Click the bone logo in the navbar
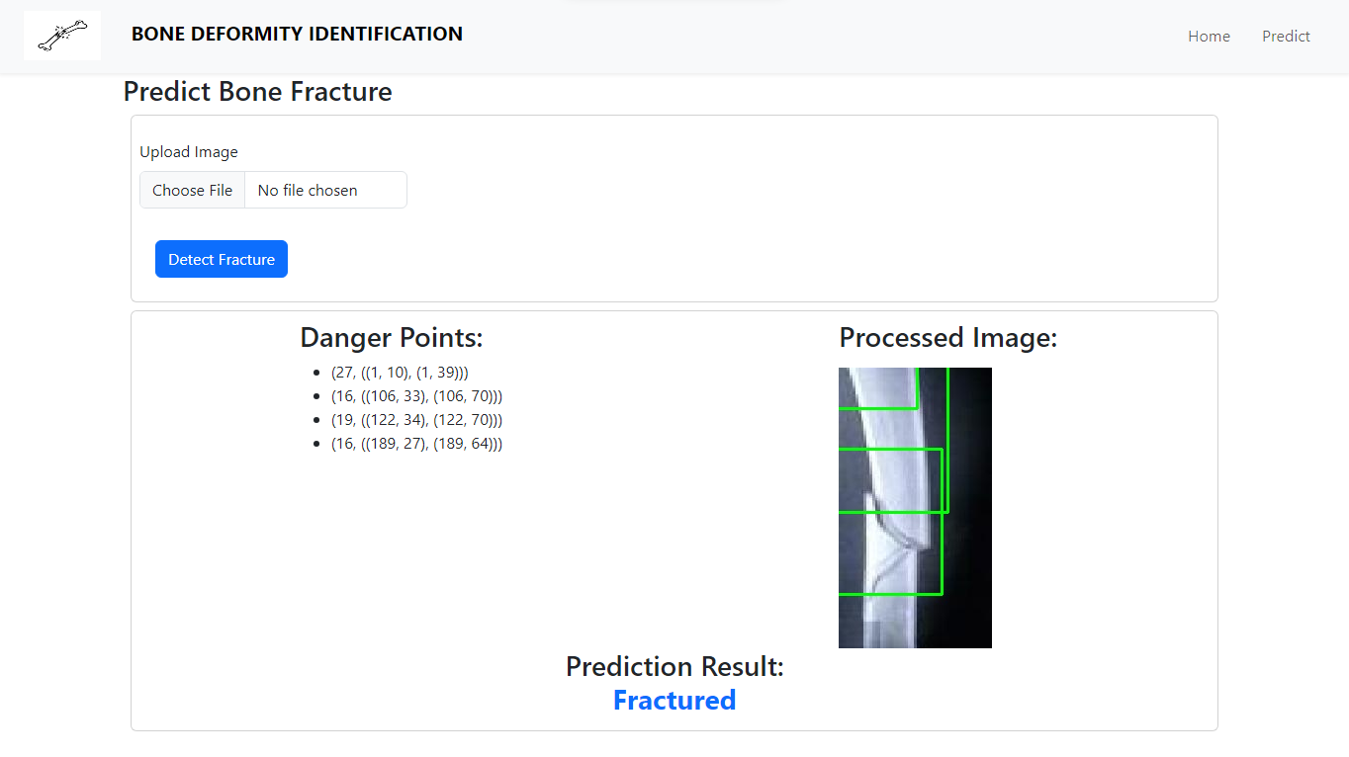The width and height of the screenshot is (1349, 757). [x=61, y=35]
